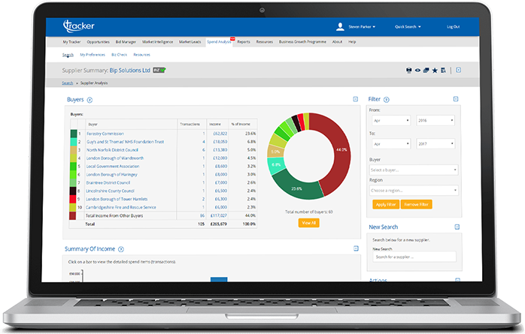Collapse the supplier summary bar toggle box
The image size is (525, 334).
tap(459, 70)
